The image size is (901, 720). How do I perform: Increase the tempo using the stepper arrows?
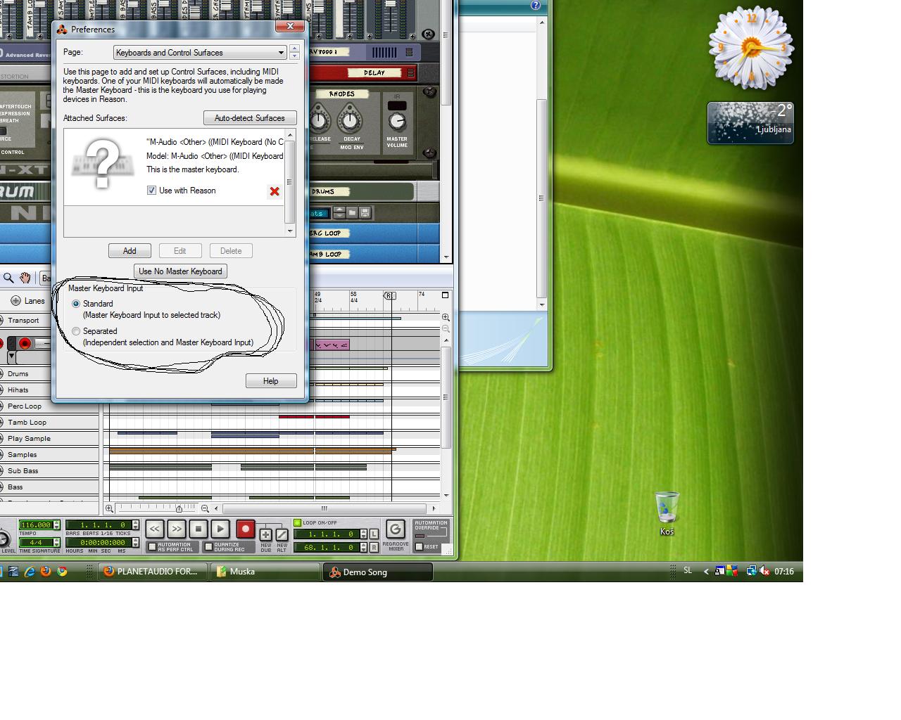pos(56,522)
